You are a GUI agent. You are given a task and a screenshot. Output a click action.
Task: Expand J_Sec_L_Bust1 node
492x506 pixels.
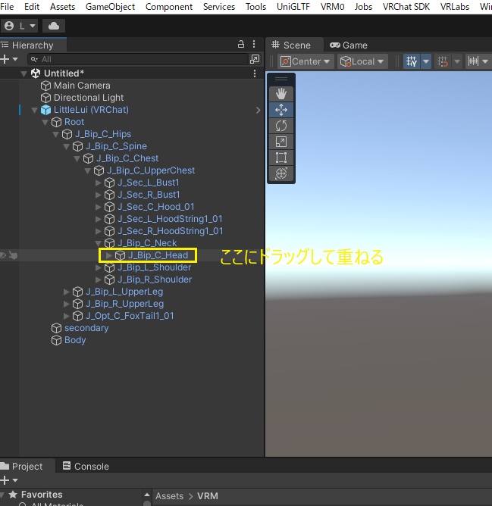click(x=99, y=183)
